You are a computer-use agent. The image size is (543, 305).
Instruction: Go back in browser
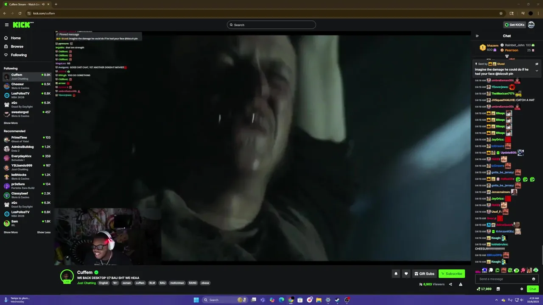point(5,13)
